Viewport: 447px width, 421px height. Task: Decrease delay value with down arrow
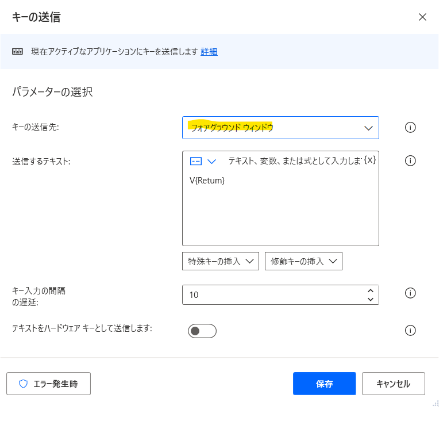(x=371, y=299)
